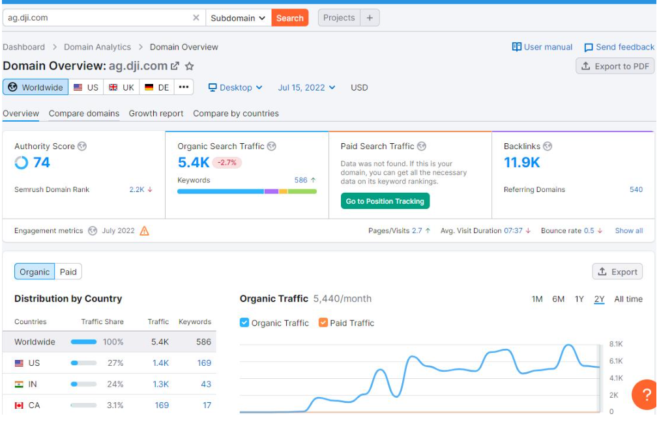Click the United States flag icon in the table
Screen dimensions: 659x427
(x=19, y=363)
